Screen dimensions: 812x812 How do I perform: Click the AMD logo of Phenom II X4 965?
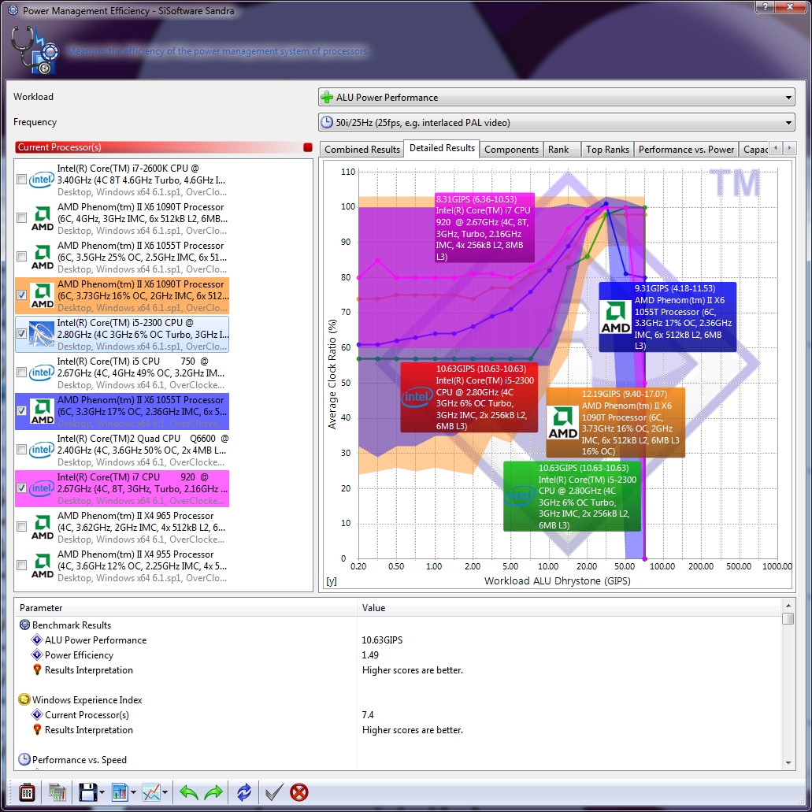pos(42,527)
